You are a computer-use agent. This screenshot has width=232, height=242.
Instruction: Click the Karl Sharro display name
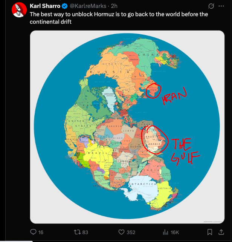pyautogui.click(x=45, y=6)
